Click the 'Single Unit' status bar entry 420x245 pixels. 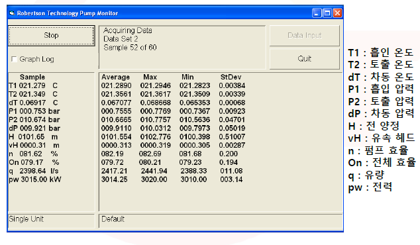click(x=26, y=219)
